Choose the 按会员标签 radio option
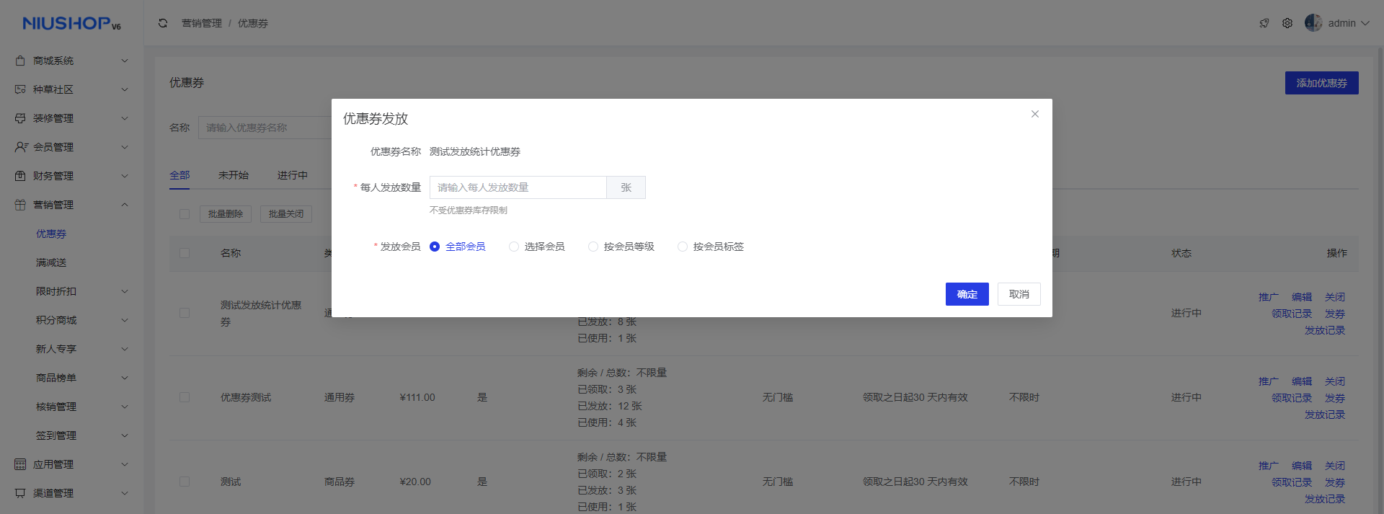Image resolution: width=1384 pixels, height=514 pixels. coord(683,247)
